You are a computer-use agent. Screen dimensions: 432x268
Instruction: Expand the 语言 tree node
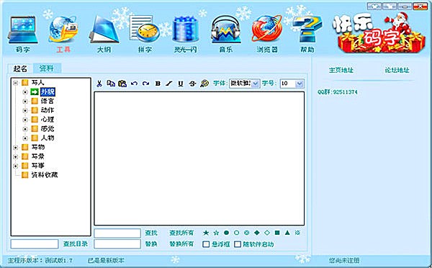click(25, 101)
